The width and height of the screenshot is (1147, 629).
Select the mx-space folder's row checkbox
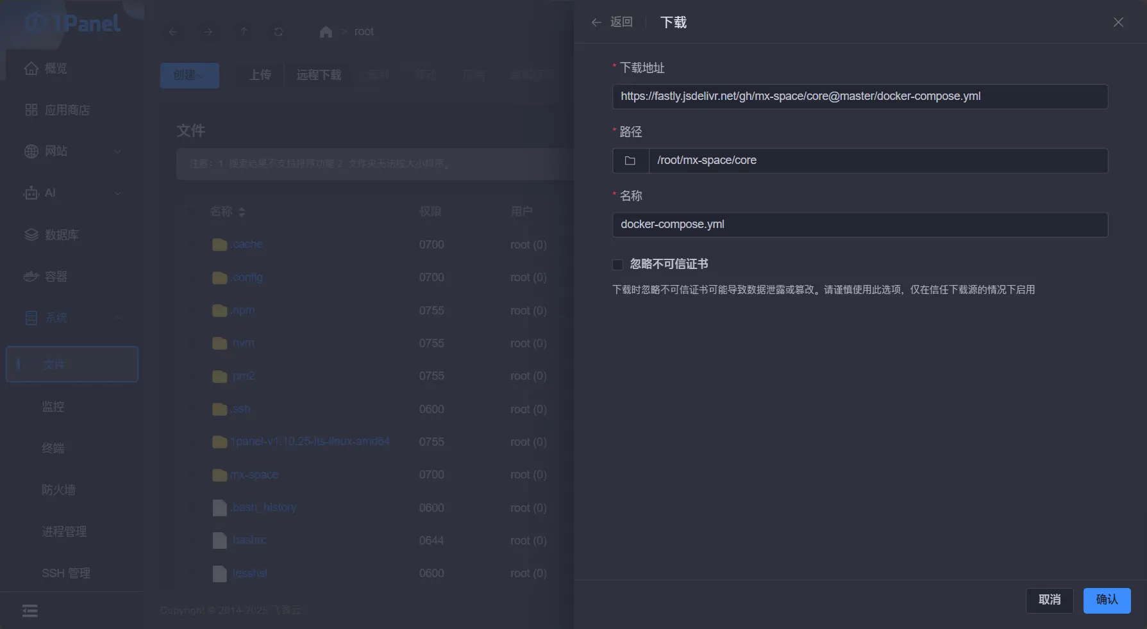tap(191, 475)
